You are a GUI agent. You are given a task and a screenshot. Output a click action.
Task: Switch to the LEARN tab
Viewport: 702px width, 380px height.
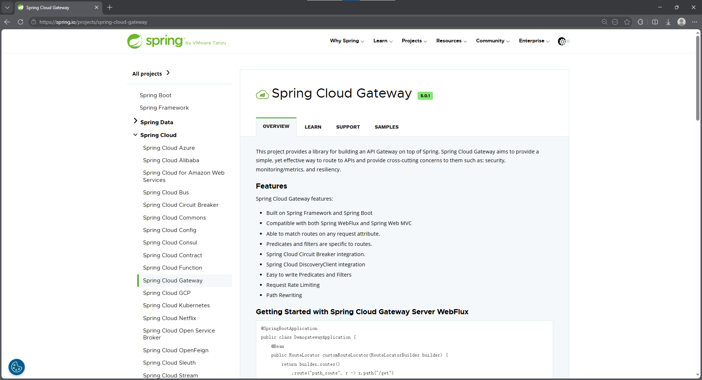coord(313,127)
